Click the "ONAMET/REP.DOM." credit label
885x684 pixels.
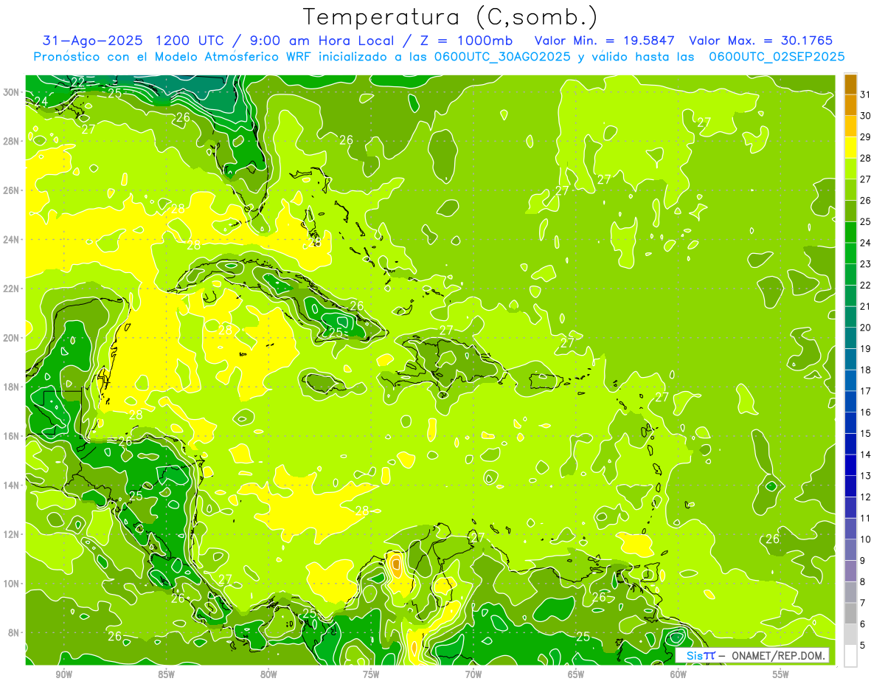(x=777, y=655)
